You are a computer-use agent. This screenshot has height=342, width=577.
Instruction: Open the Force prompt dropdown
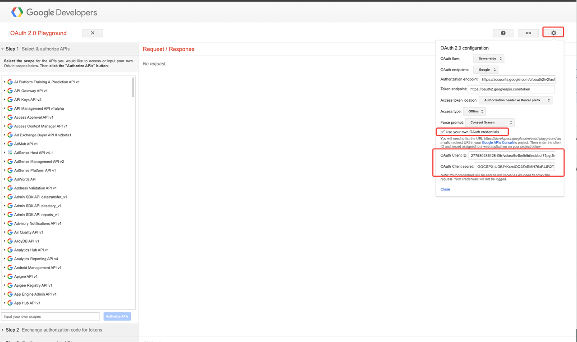(490, 122)
